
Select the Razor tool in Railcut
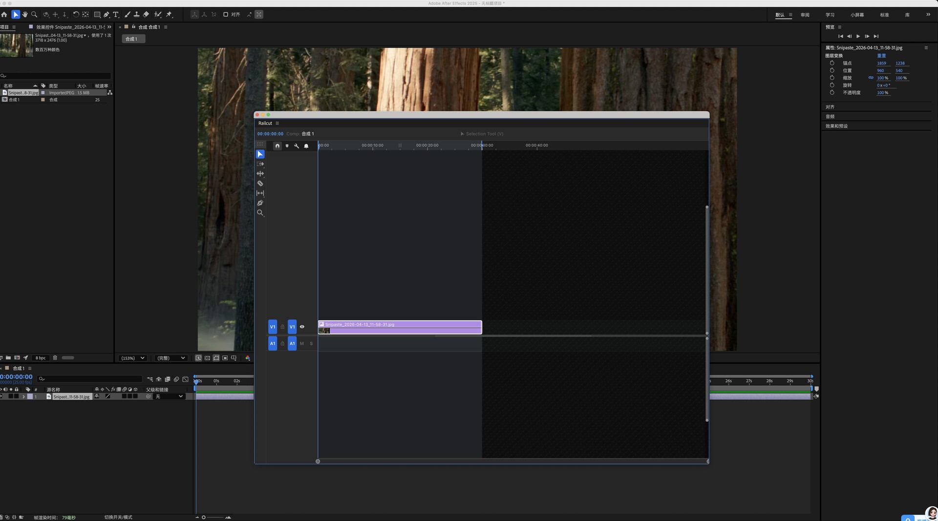[x=260, y=184]
